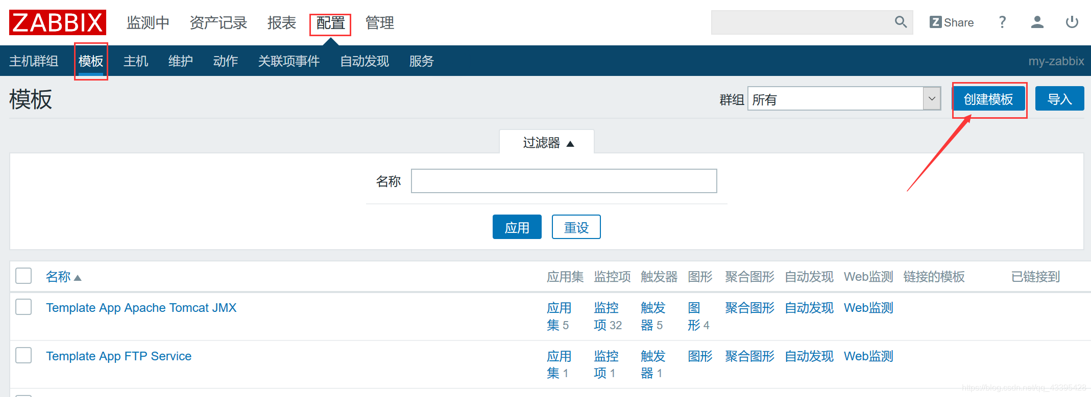Switch to the 模板 submenu tab
Viewport: 1091px width, 397px height.
pos(91,61)
